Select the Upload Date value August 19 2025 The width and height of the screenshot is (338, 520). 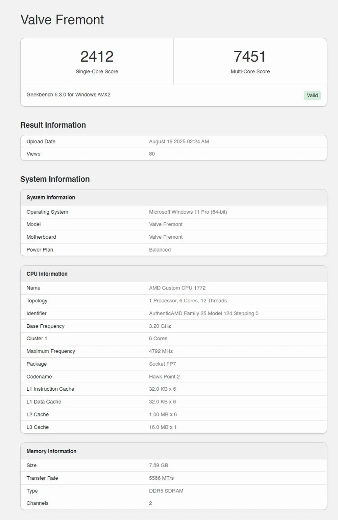tap(179, 142)
